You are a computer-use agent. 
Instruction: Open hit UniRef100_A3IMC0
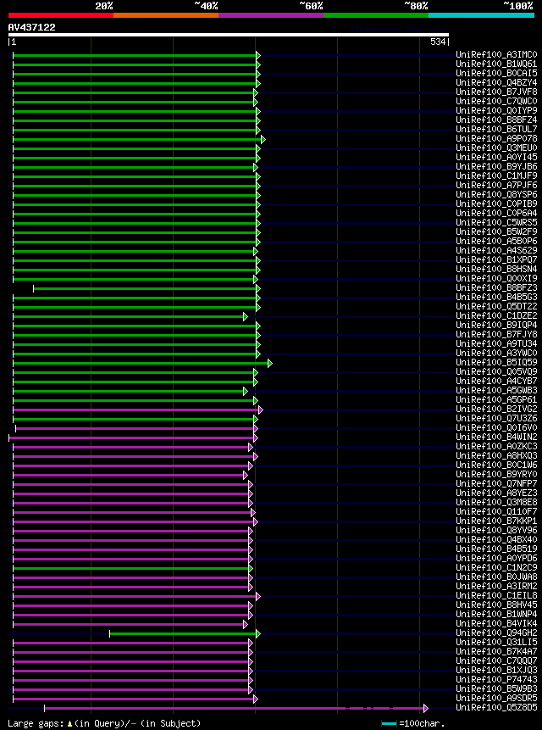pos(496,55)
